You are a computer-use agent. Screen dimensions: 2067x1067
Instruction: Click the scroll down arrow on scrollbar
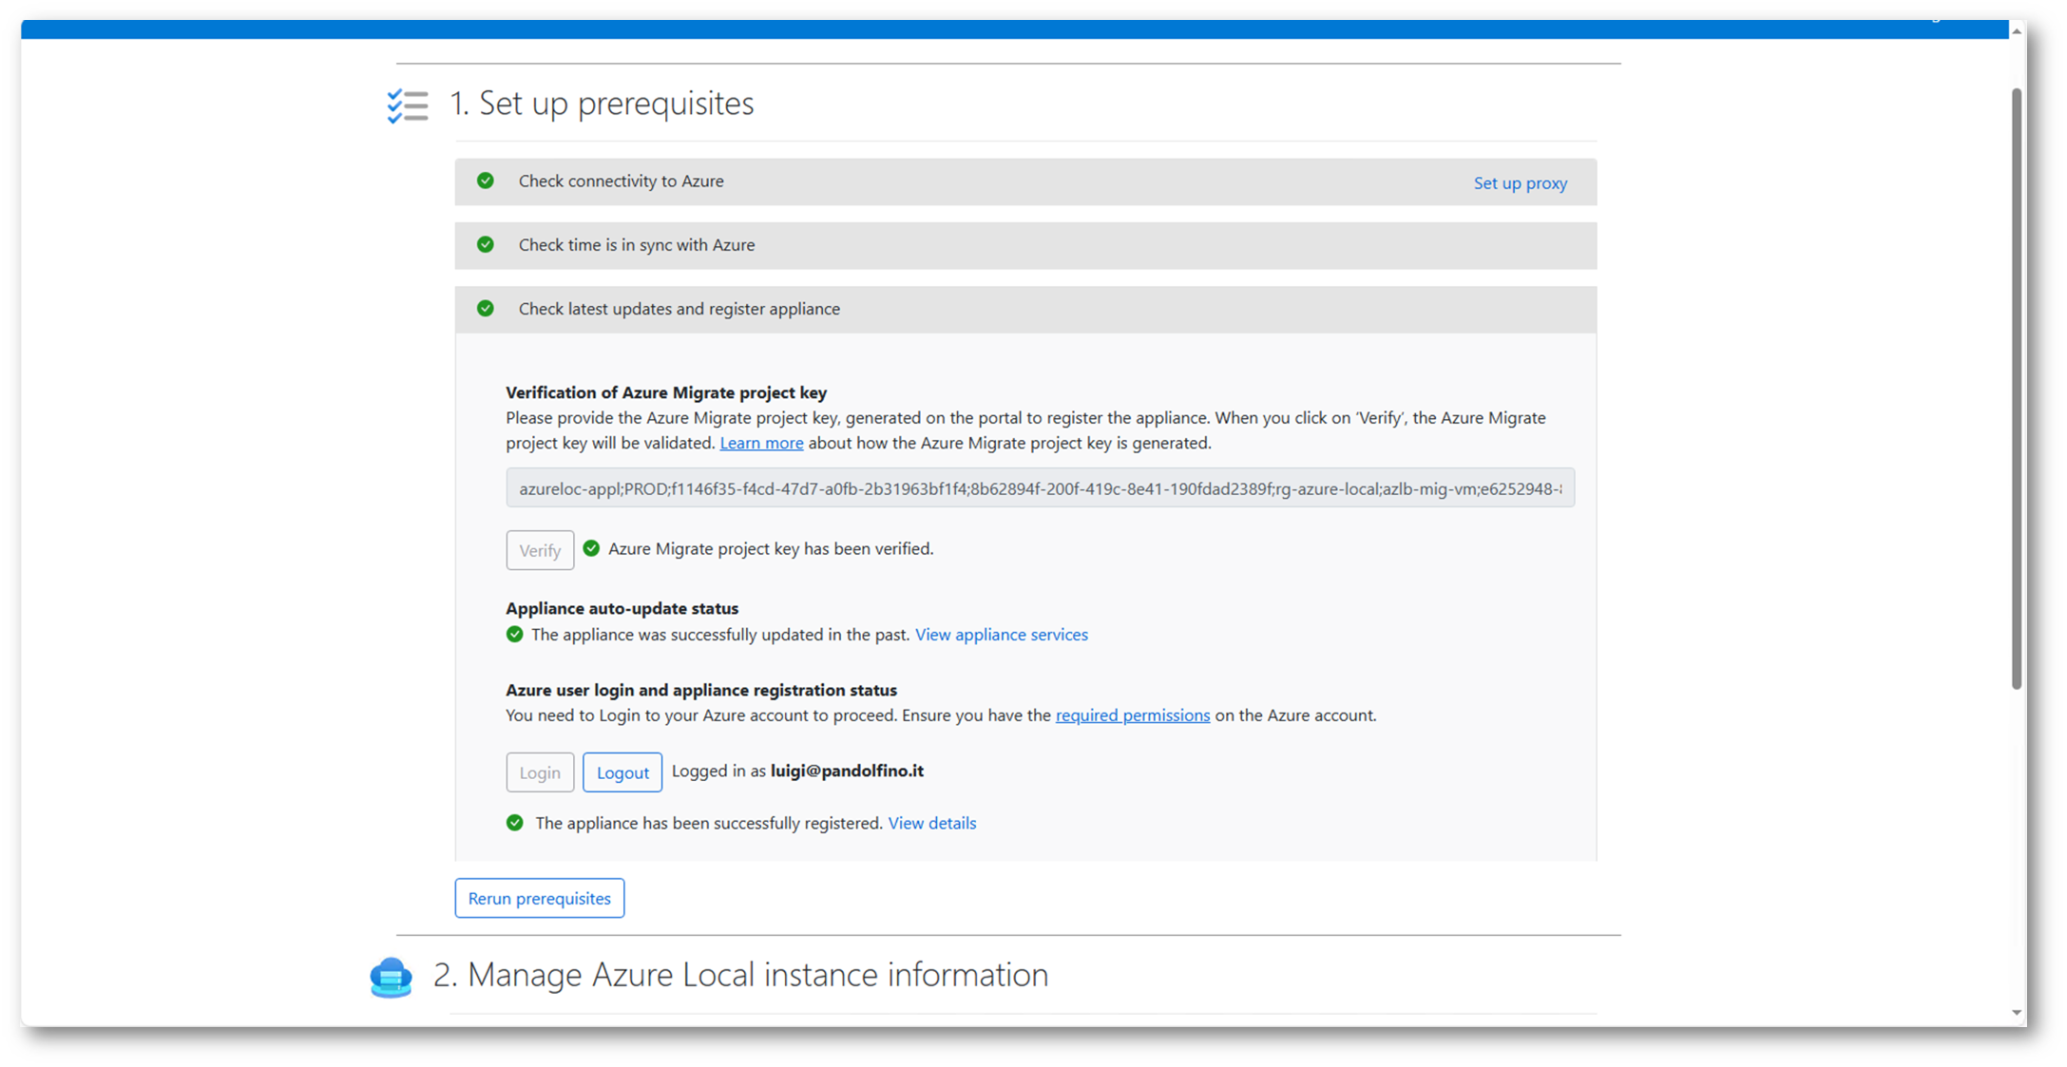click(2016, 1013)
